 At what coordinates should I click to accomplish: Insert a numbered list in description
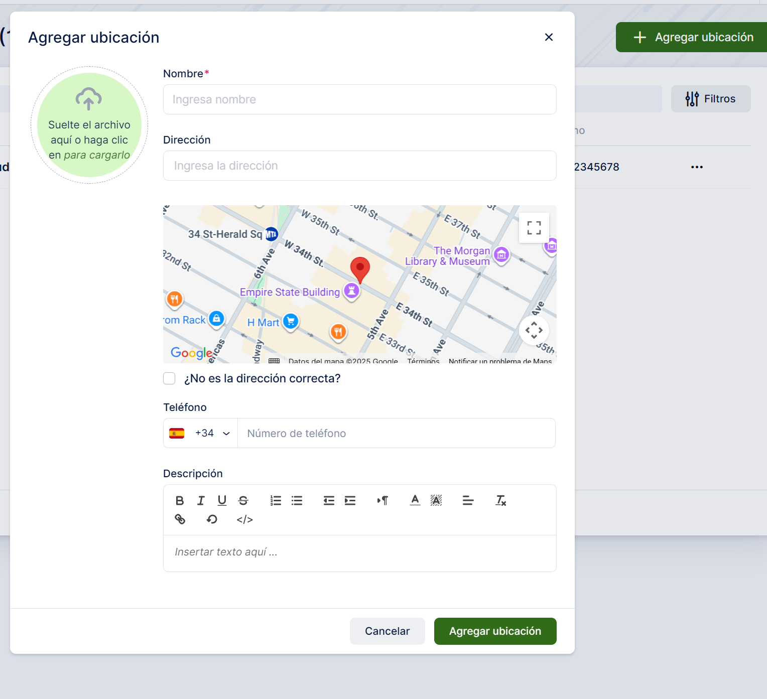tap(276, 500)
